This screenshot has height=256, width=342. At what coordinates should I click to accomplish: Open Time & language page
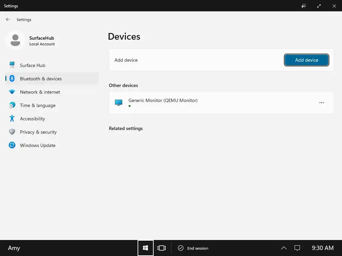click(x=52, y=105)
